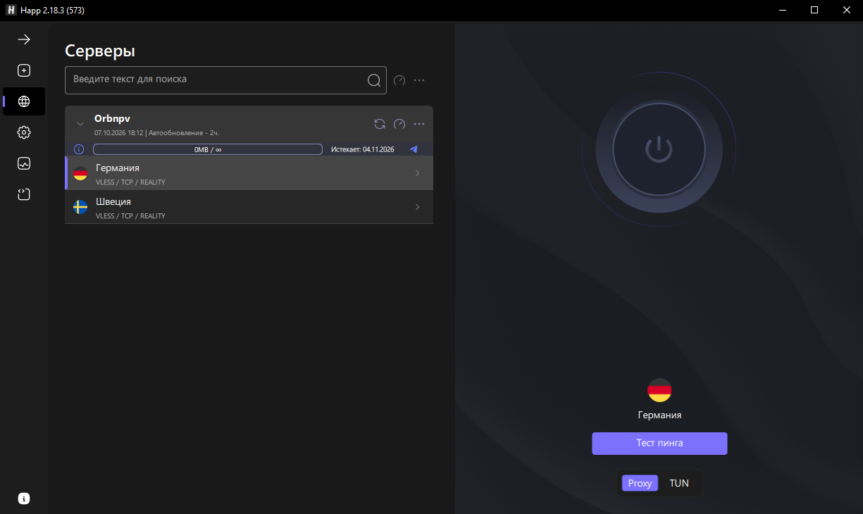Click the auto-update info line '07.10.2026 18:12'
863x514 pixels.
[157, 132]
